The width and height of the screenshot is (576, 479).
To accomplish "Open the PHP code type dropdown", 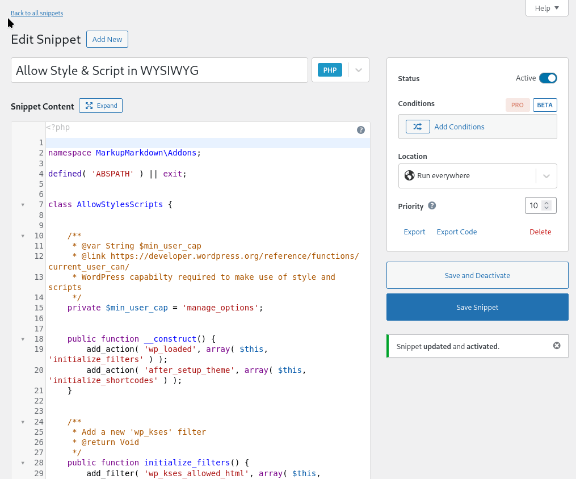I will [358, 70].
